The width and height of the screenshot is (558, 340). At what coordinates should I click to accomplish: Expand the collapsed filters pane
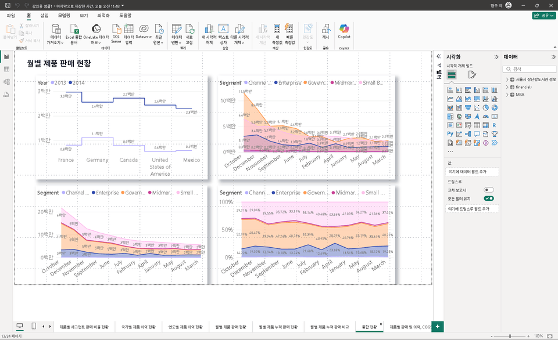coord(439,56)
